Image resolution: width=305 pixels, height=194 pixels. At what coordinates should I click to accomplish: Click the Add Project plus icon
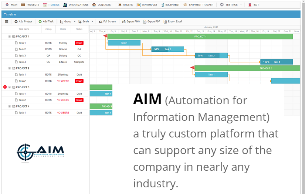(16, 21)
